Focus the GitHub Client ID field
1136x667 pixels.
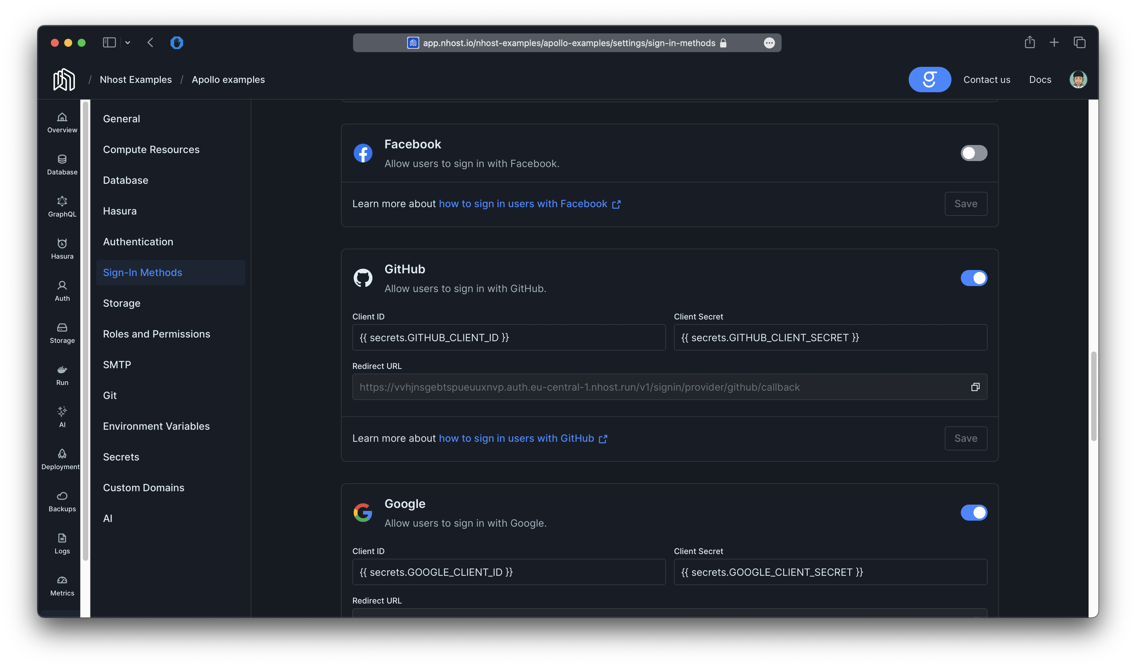click(x=508, y=337)
